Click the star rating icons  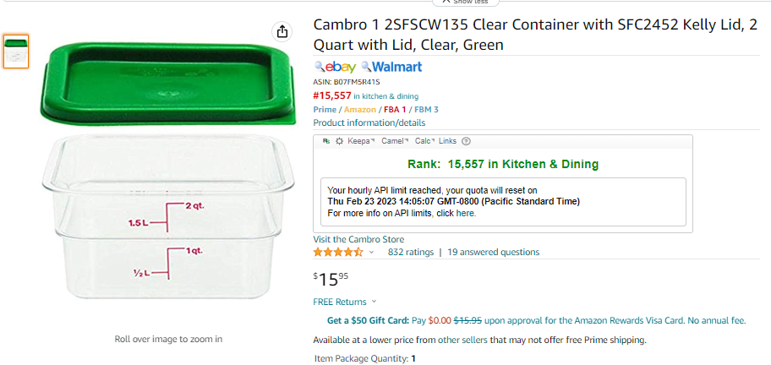pyautogui.click(x=338, y=253)
